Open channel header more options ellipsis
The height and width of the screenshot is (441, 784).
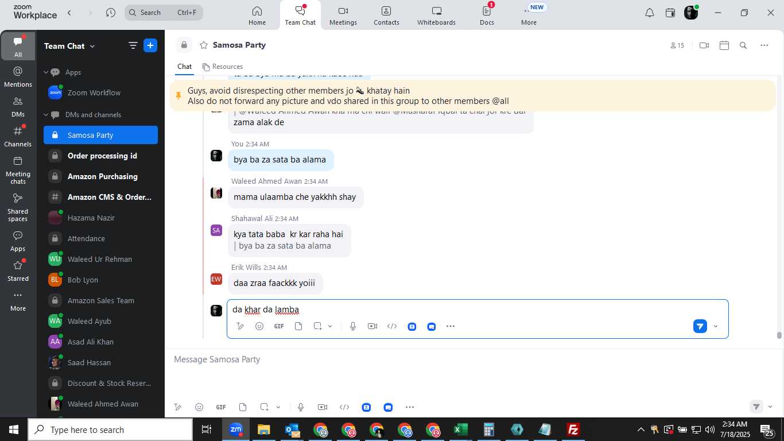click(x=764, y=45)
